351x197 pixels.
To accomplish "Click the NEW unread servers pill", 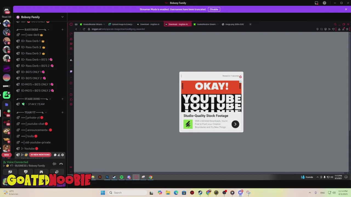I will 7,155.
